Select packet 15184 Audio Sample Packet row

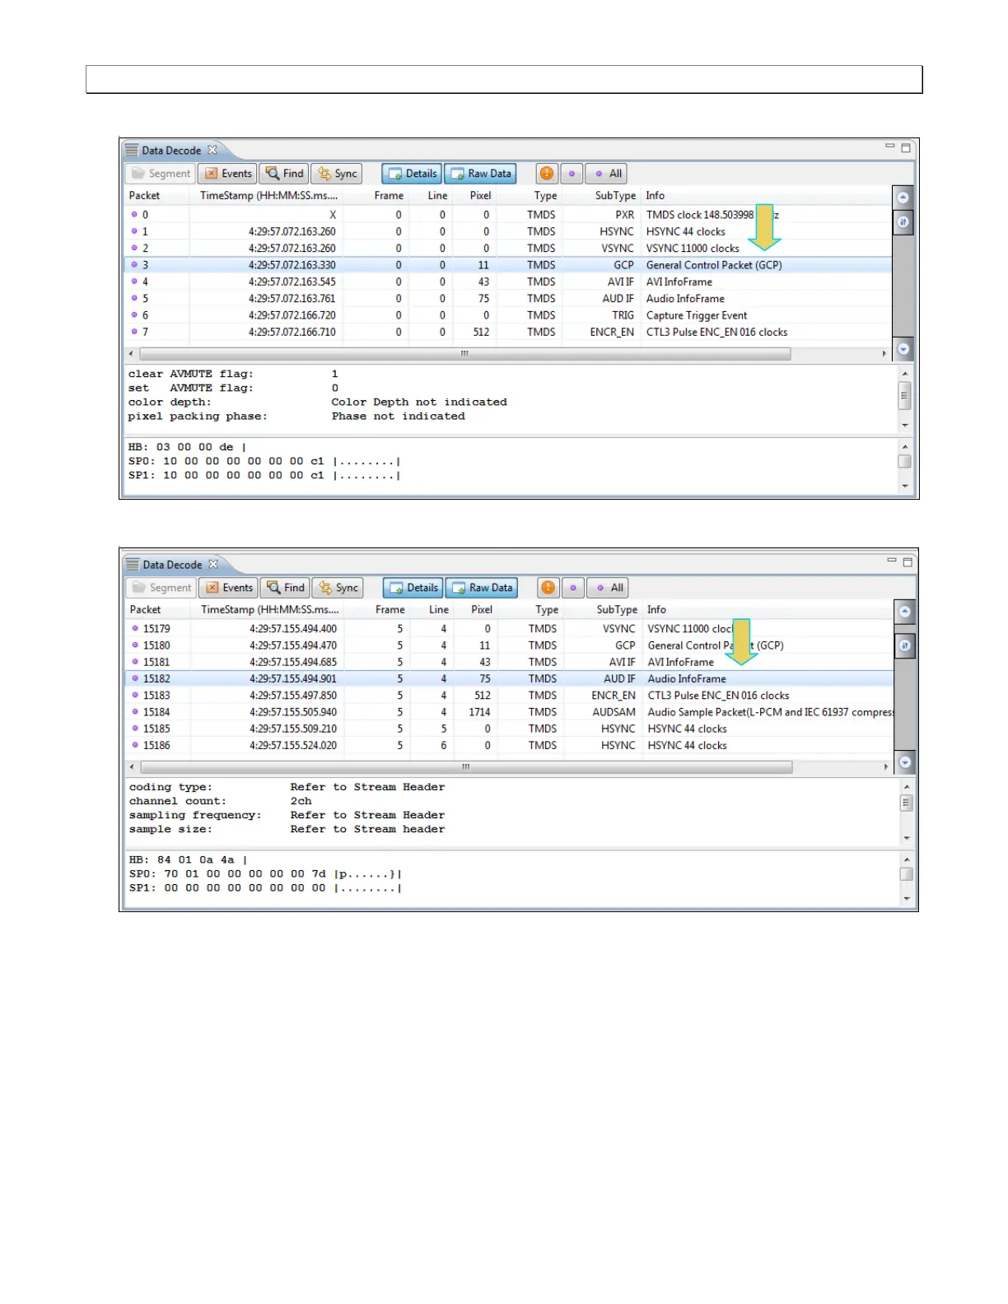click(x=509, y=712)
